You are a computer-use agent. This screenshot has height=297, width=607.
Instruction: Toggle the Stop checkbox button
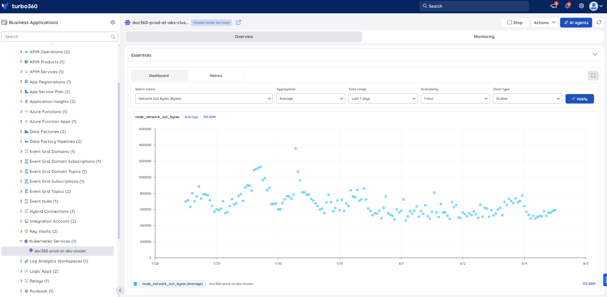515,22
